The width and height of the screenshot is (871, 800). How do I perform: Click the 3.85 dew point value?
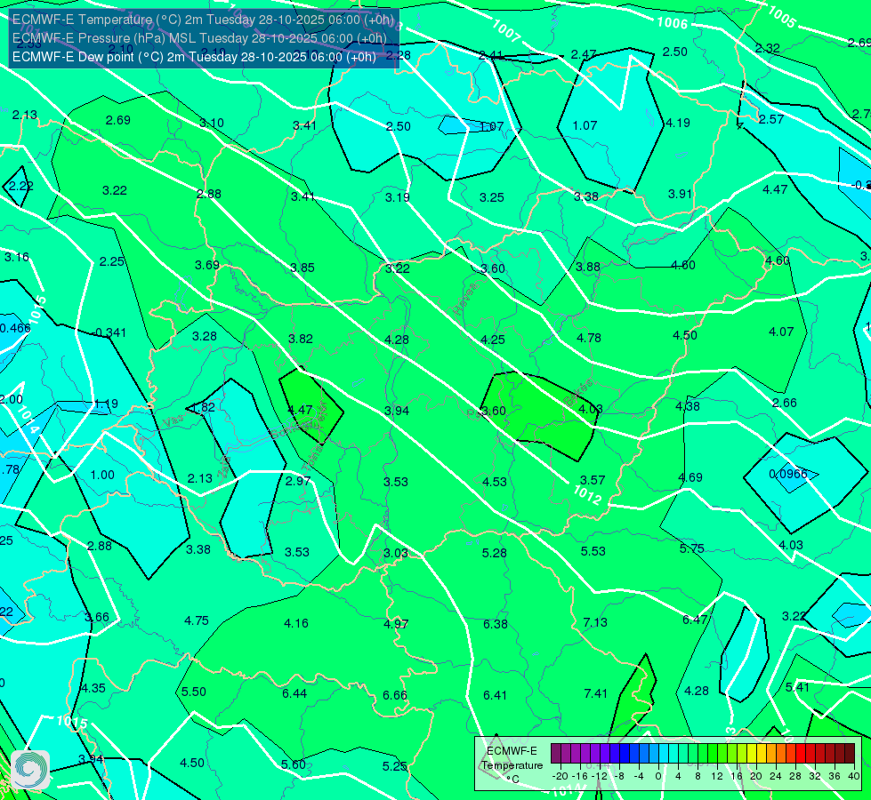click(x=302, y=268)
